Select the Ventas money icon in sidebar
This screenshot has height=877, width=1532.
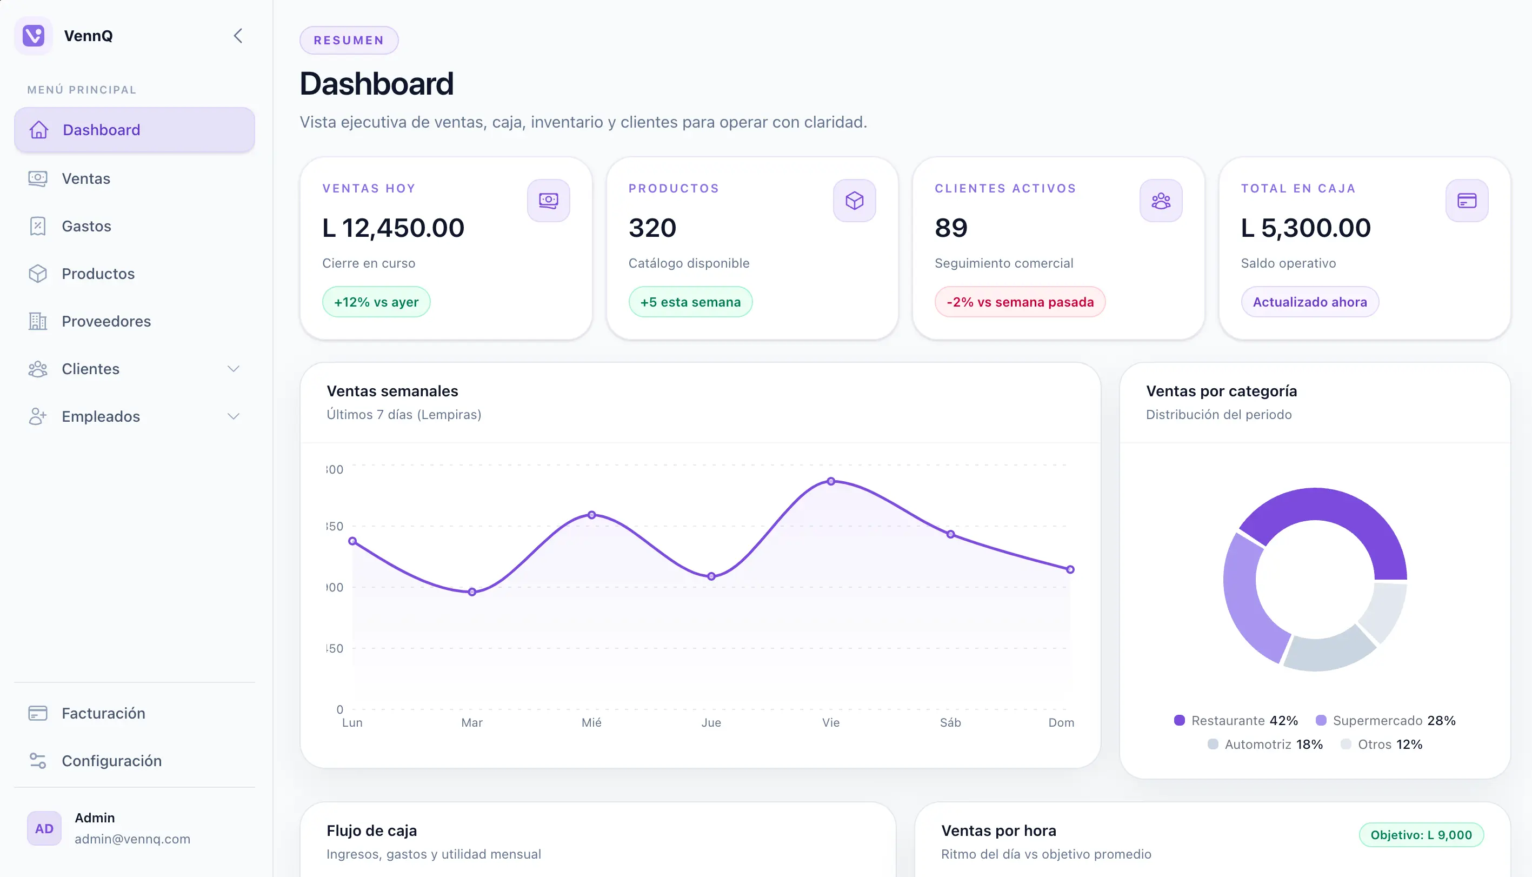point(38,178)
